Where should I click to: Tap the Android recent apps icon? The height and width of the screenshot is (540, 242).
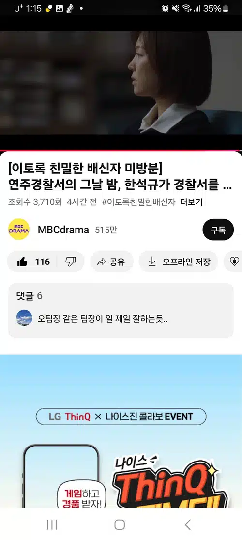pos(52,525)
